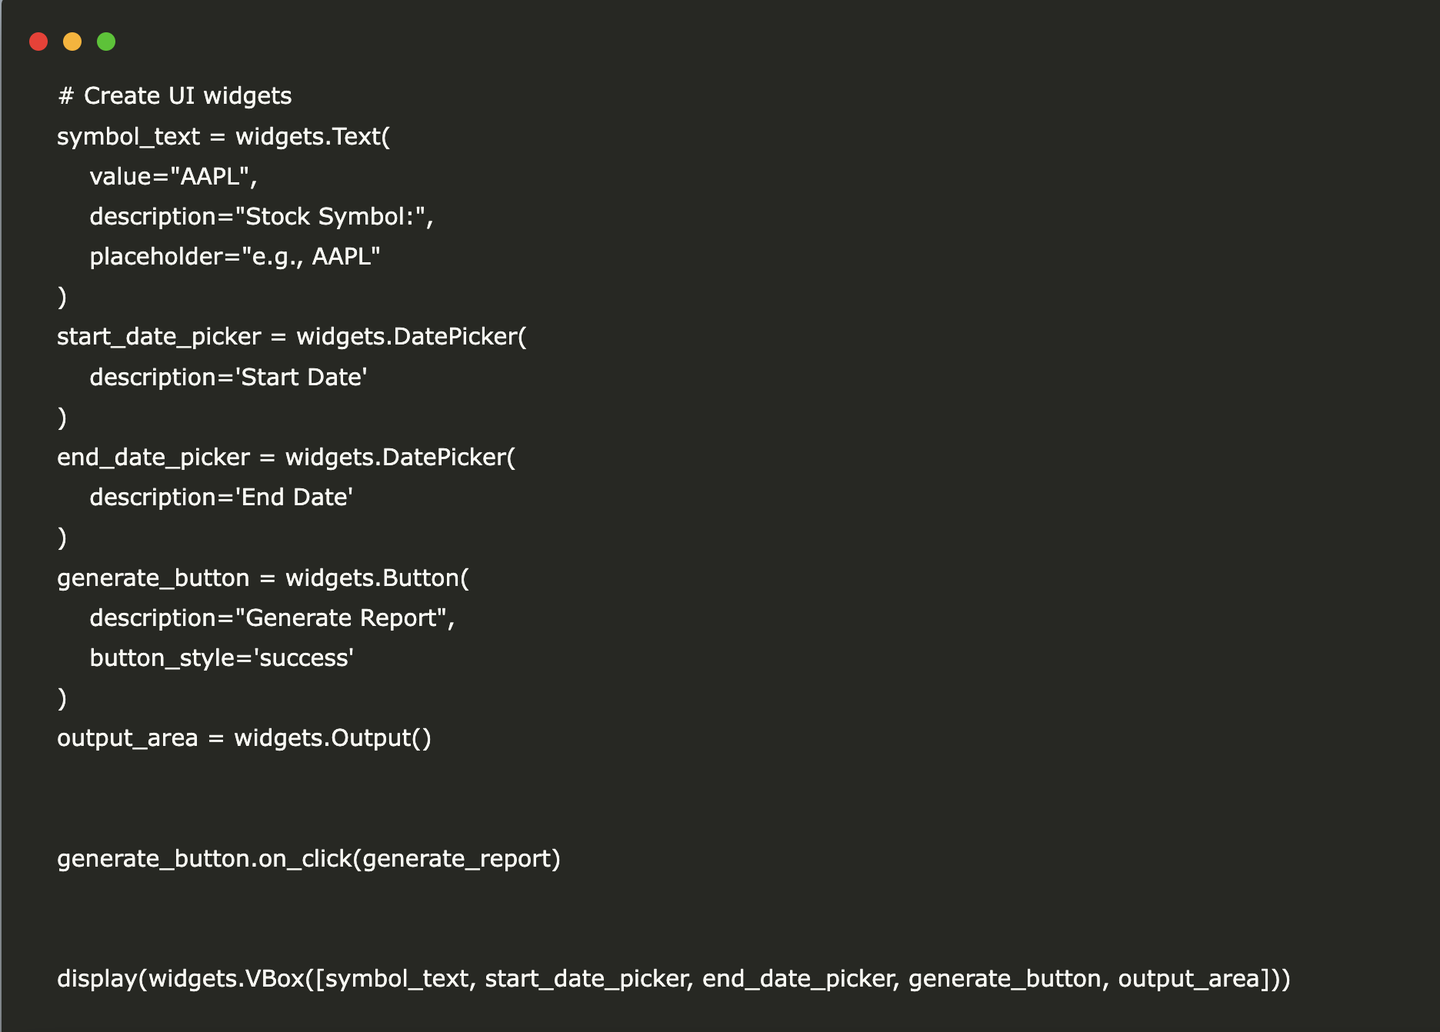Screen dimensions: 1440x1032
Task: Click the start_date_picker variable name
Action: coord(159,338)
